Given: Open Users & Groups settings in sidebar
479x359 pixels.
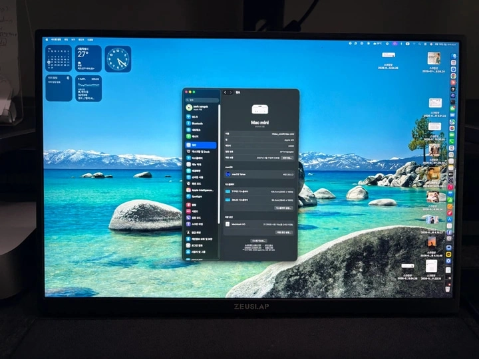Looking at the screenshot, I should tap(201, 252).
